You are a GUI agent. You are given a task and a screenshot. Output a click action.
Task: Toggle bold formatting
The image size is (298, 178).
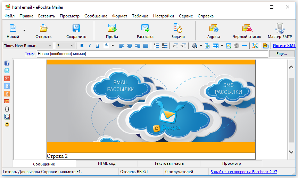click(x=82, y=46)
